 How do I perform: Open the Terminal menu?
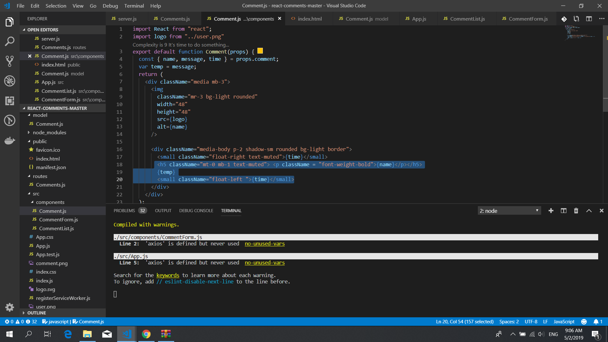[x=134, y=6]
